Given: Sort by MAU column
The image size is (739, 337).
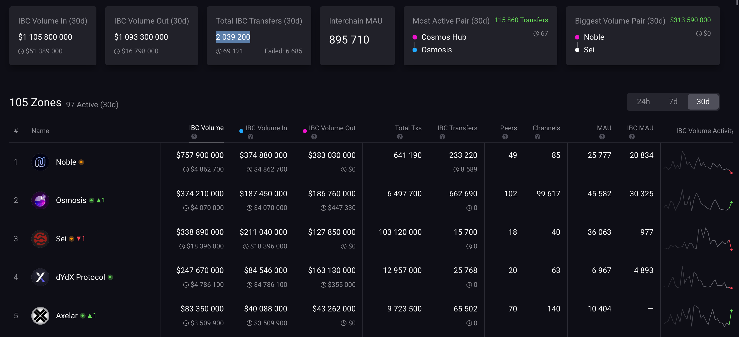Looking at the screenshot, I should (x=604, y=128).
